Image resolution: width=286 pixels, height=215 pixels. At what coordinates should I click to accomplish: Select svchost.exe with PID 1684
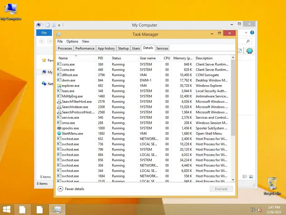click(143, 176)
